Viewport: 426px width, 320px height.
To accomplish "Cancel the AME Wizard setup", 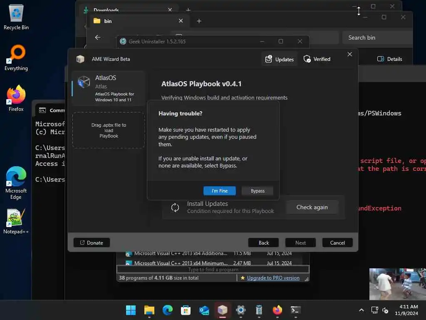I will click(337, 243).
